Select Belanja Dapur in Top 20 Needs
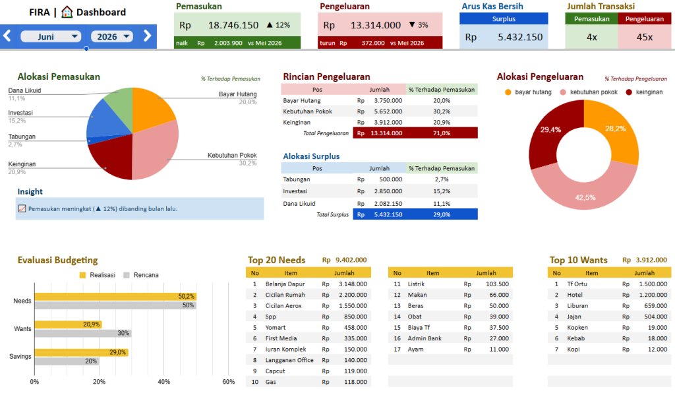Screen dimensions: 675x399 point(285,284)
